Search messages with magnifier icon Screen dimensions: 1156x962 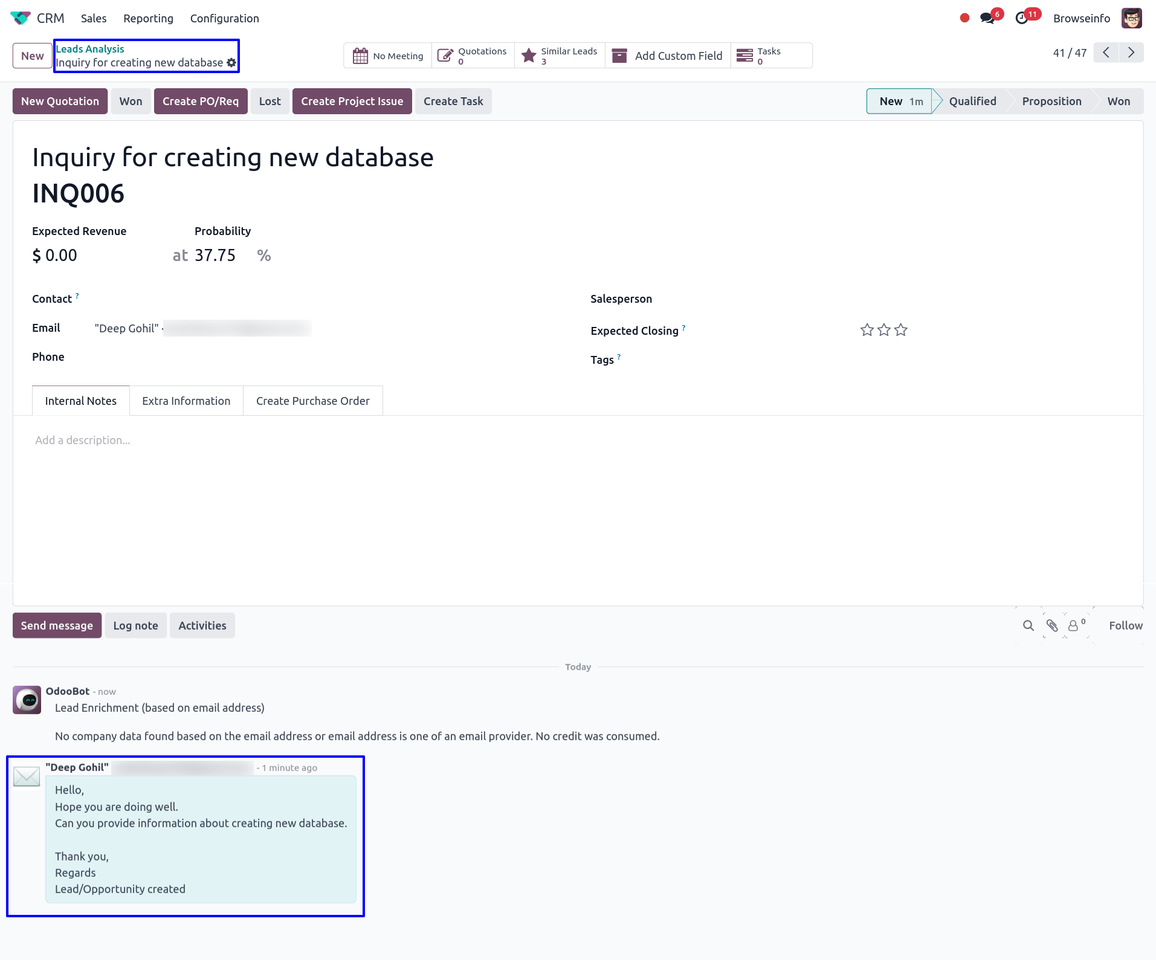(x=1028, y=626)
